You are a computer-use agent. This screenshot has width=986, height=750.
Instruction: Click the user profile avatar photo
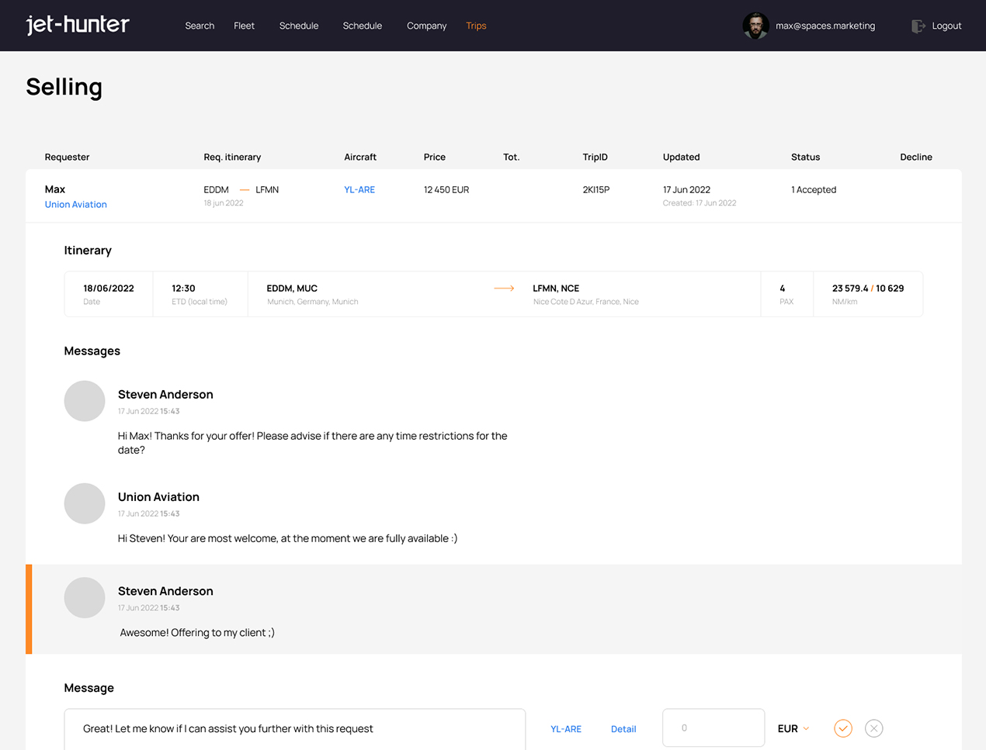(x=755, y=26)
